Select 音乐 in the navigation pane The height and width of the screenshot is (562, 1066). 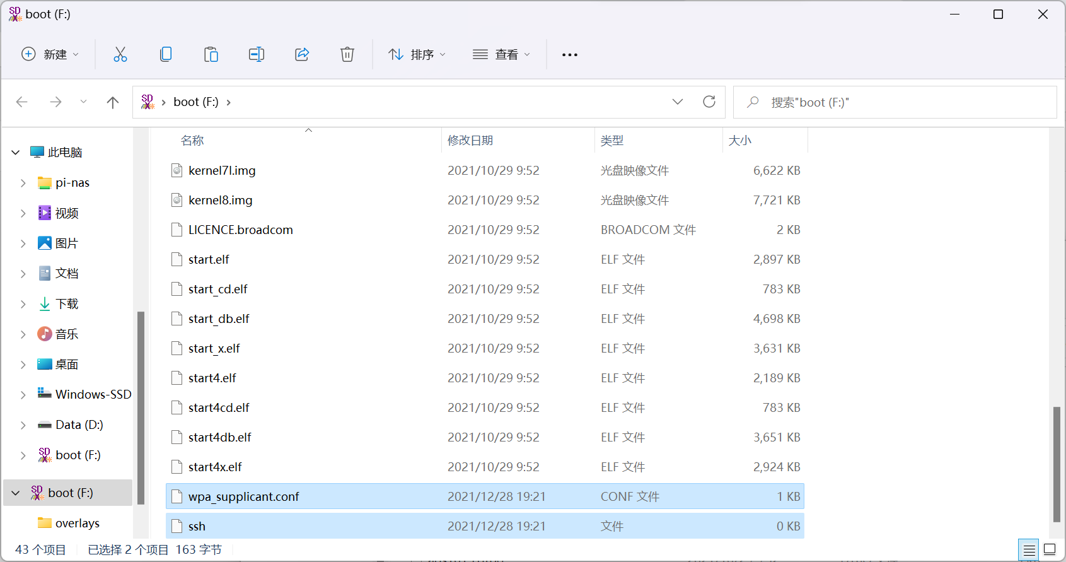[67, 334]
